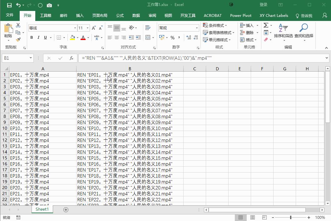Switch to 插入 Insert ribbon tab

pos(80,15)
